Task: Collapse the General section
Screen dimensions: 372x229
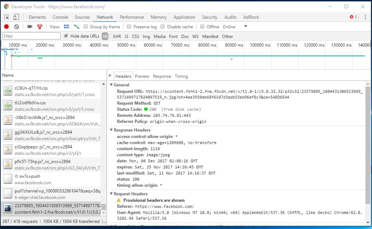Action: [111, 85]
